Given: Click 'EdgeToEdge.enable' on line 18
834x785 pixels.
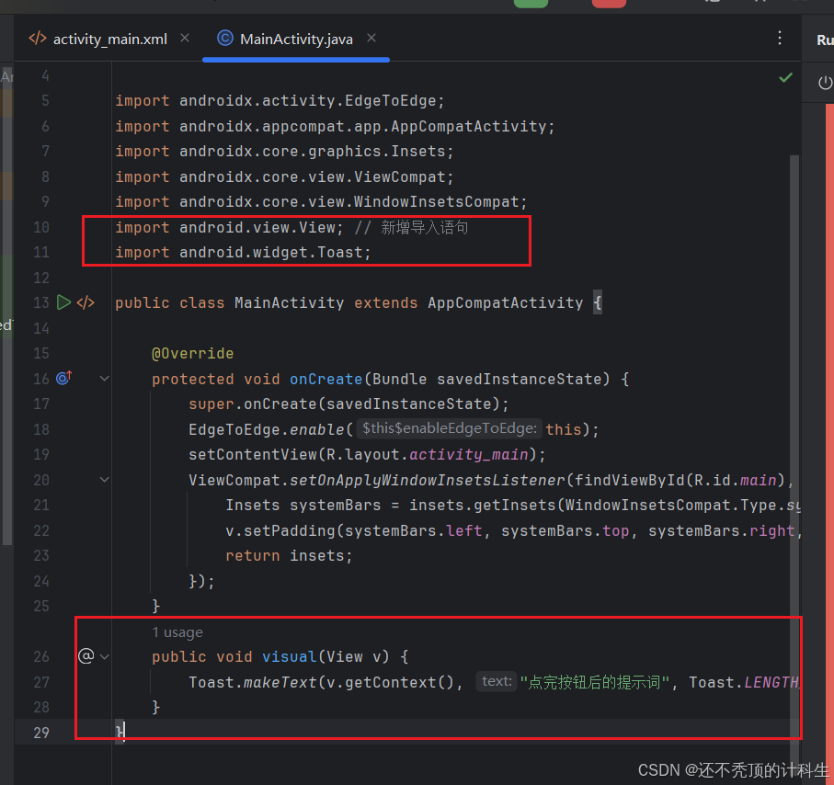Looking at the screenshot, I should tap(267, 430).
